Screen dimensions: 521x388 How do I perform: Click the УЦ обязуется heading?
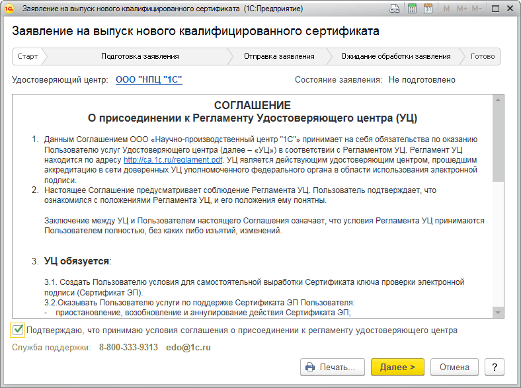77,262
